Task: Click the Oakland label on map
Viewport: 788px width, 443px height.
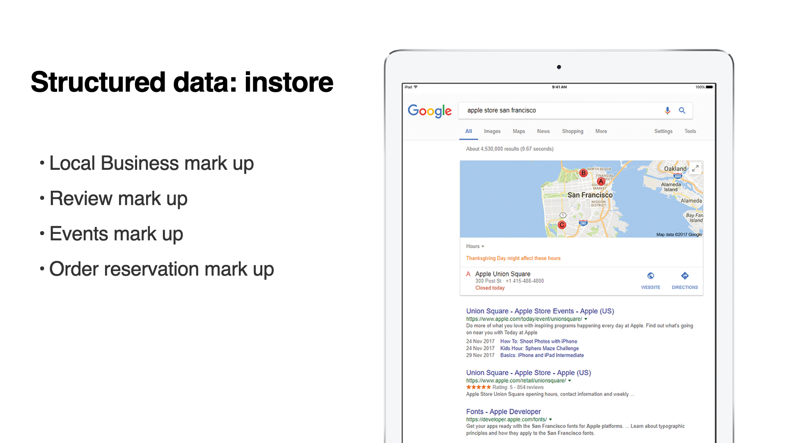Action: coord(675,169)
